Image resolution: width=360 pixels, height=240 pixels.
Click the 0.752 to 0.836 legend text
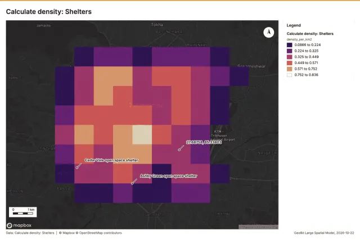point(306,75)
